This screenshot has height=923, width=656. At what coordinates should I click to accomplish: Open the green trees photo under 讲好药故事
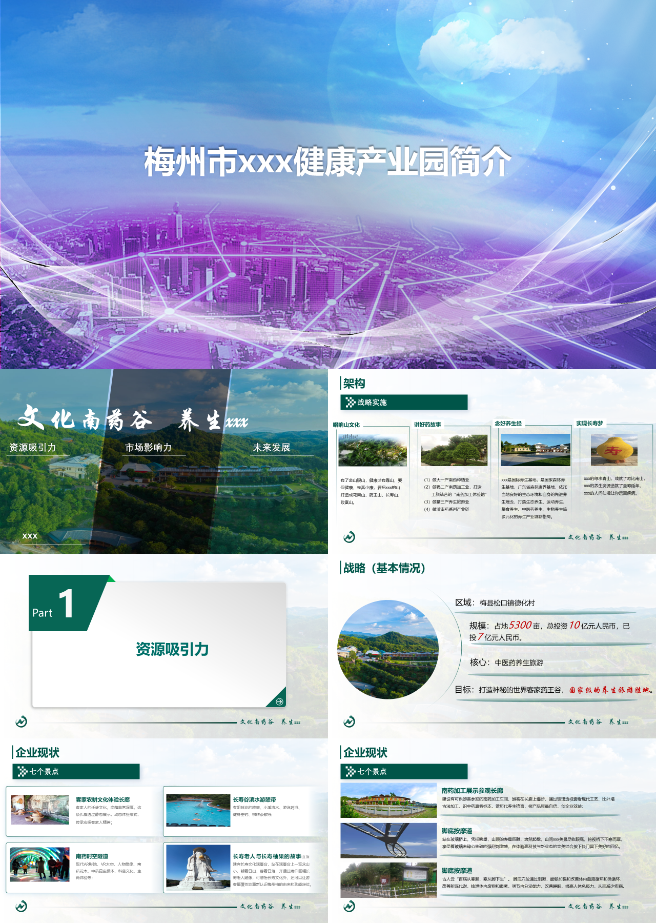(454, 450)
